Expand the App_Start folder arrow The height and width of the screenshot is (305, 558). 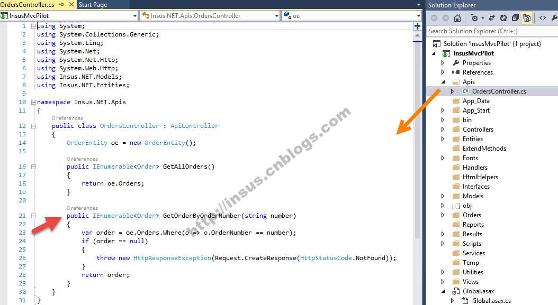(x=443, y=110)
